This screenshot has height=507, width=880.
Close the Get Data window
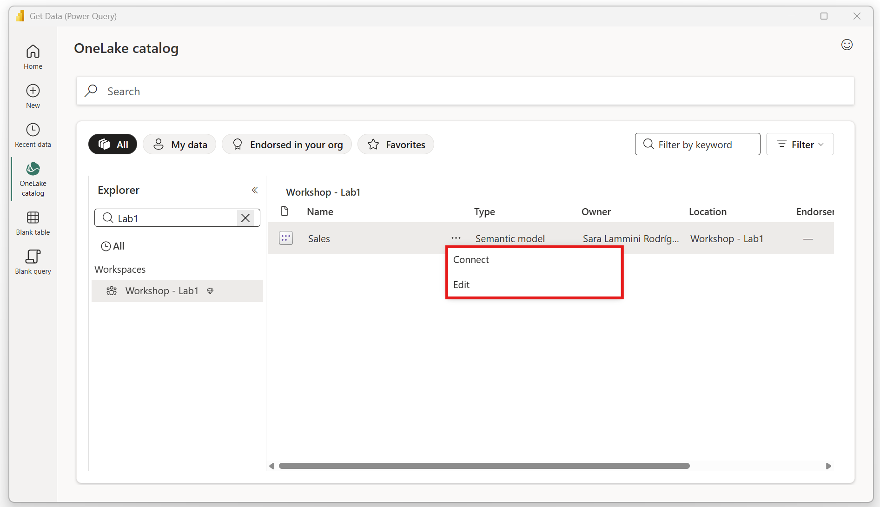coord(857,16)
